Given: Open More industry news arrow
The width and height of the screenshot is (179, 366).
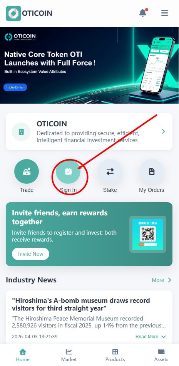Looking at the screenshot, I should click(170, 280).
